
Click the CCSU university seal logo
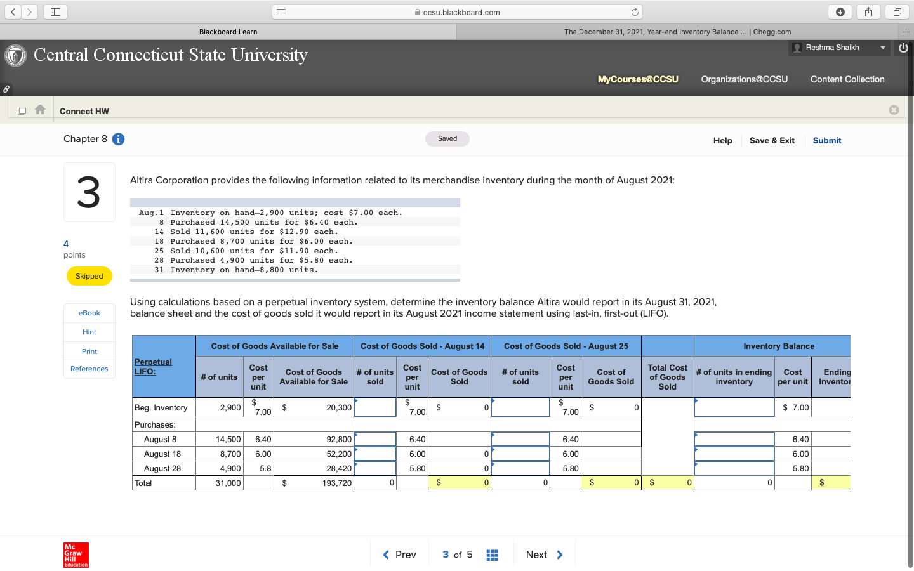pos(15,55)
